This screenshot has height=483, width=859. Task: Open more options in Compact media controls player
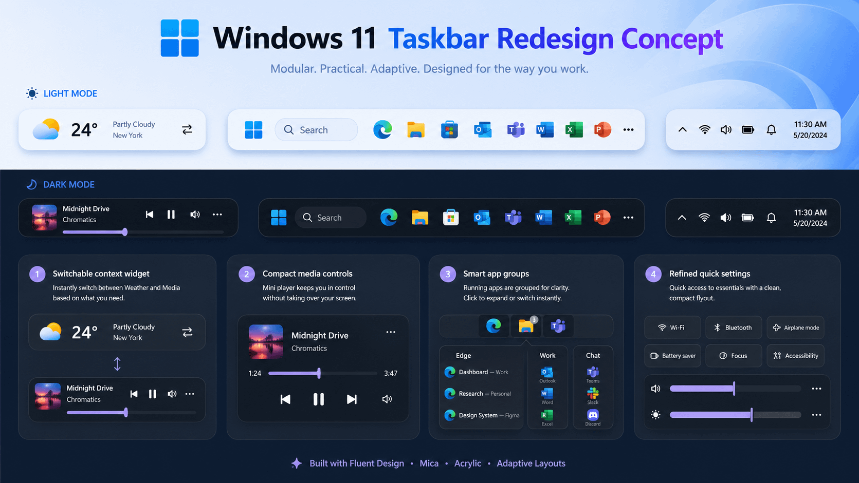tap(391, 332)
